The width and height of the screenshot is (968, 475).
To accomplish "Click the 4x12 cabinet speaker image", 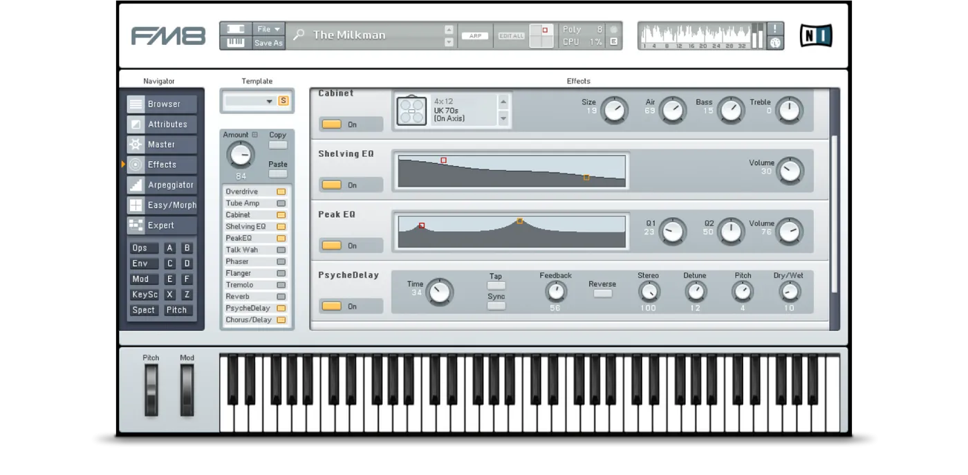I will pos(411,111).
